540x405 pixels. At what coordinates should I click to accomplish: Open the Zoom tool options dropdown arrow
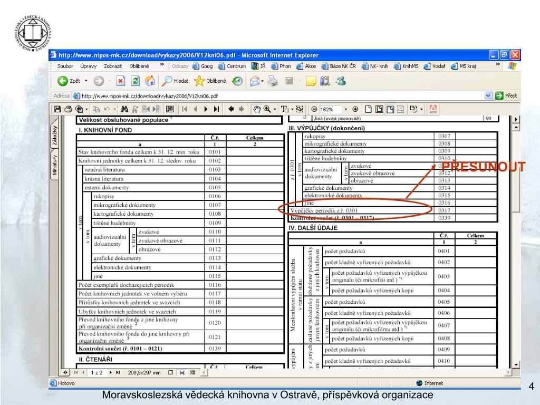click(x=274, y=110)
